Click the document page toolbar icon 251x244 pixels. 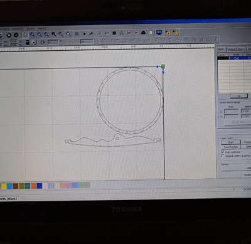click(x=151, y=33)
